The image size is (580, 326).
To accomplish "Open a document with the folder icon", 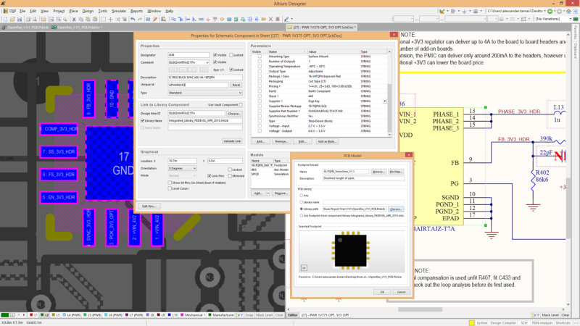I will [x=12, y=19].
